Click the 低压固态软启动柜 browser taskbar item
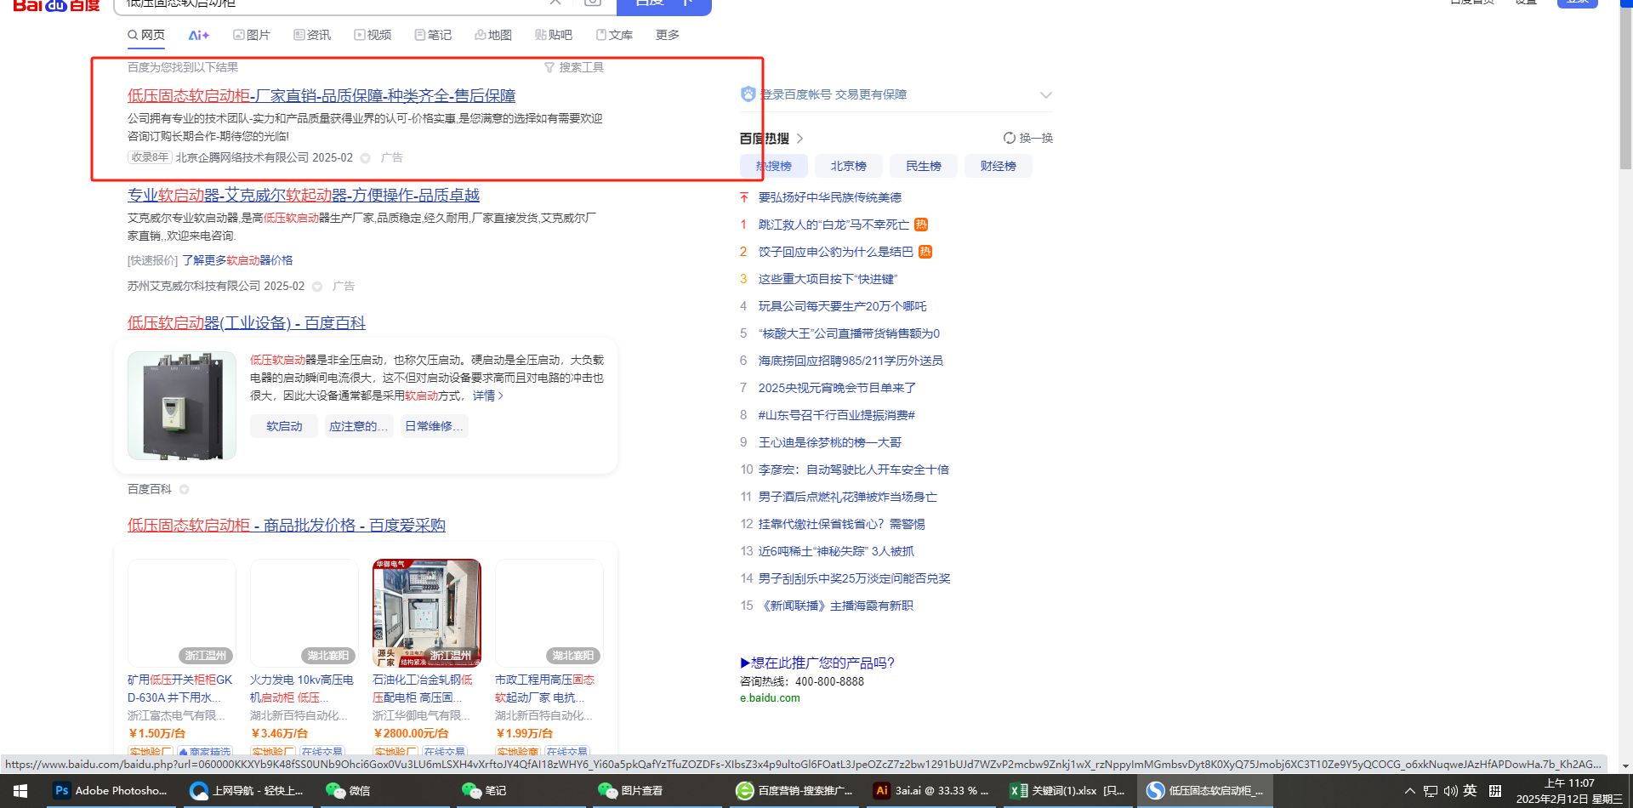The image size is (1633, 808). pos(1205,791)
